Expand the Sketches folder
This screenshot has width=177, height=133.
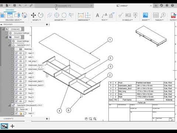pos(12,49)
